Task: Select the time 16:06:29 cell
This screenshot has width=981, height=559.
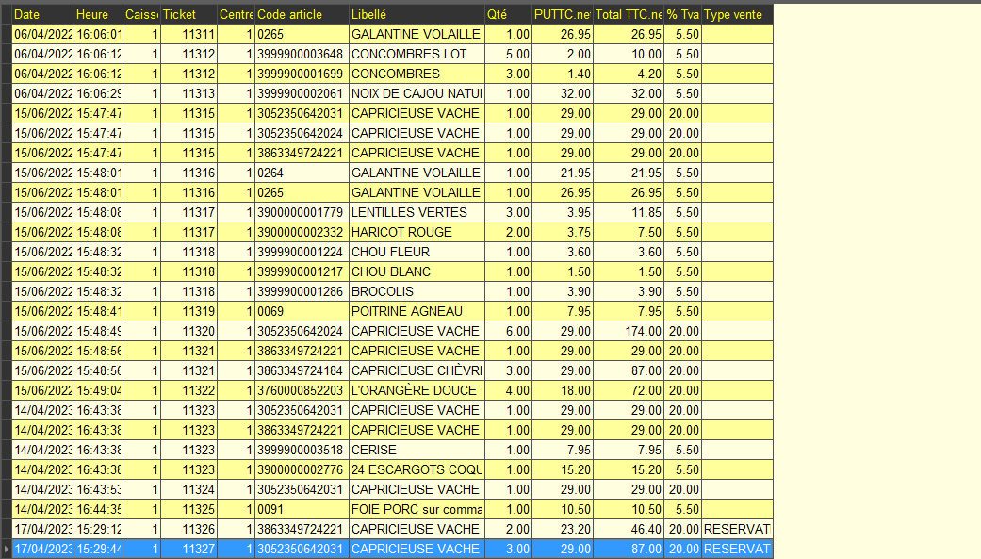Action: (98, 94)
